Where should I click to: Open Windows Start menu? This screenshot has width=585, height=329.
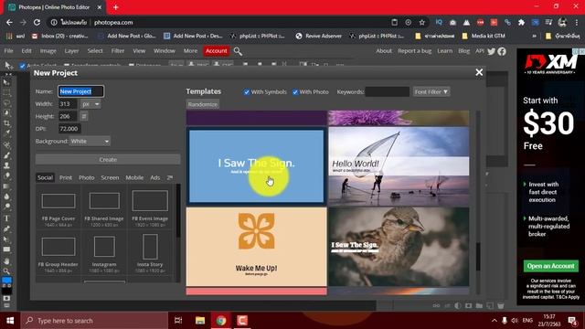click(10, 321)
